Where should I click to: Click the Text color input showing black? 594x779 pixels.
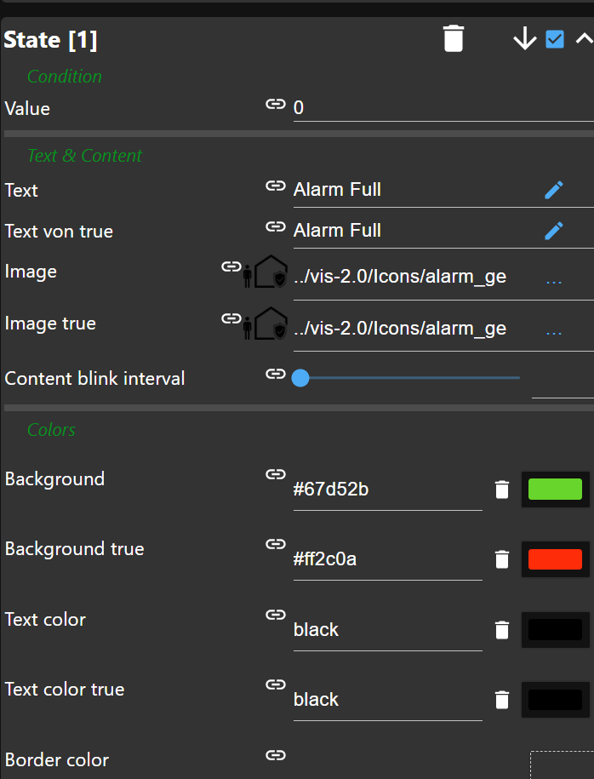point(387,630)
